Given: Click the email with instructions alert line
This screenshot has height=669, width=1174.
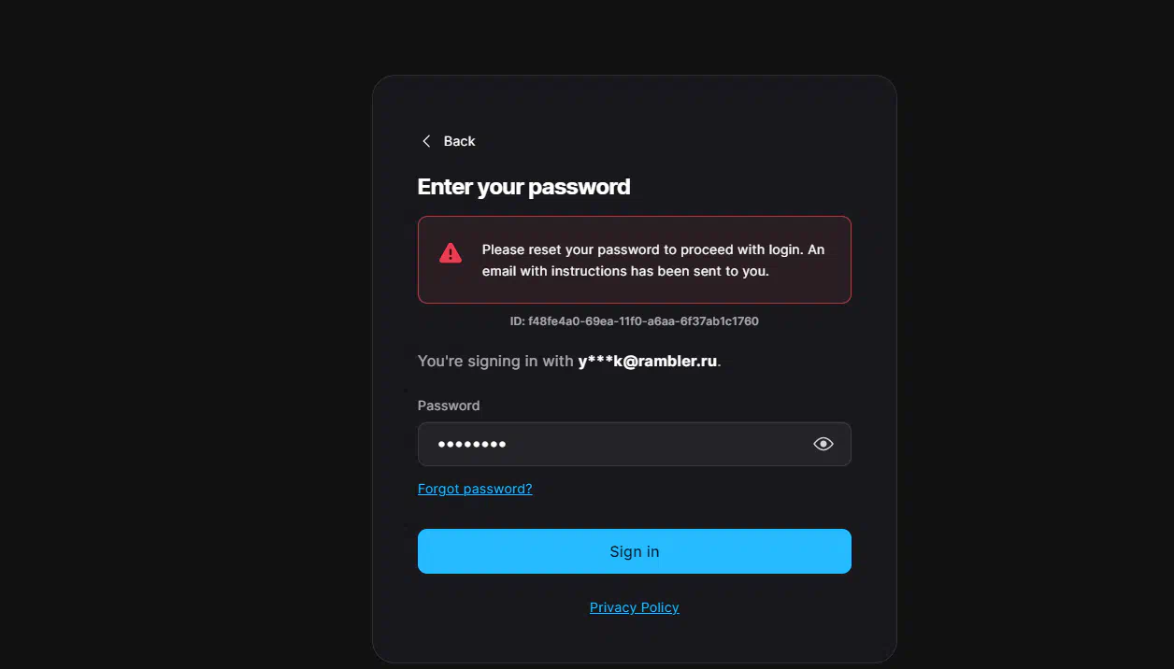Looking at the screenshot, I should pyautogui.click(x=625, y=271).
